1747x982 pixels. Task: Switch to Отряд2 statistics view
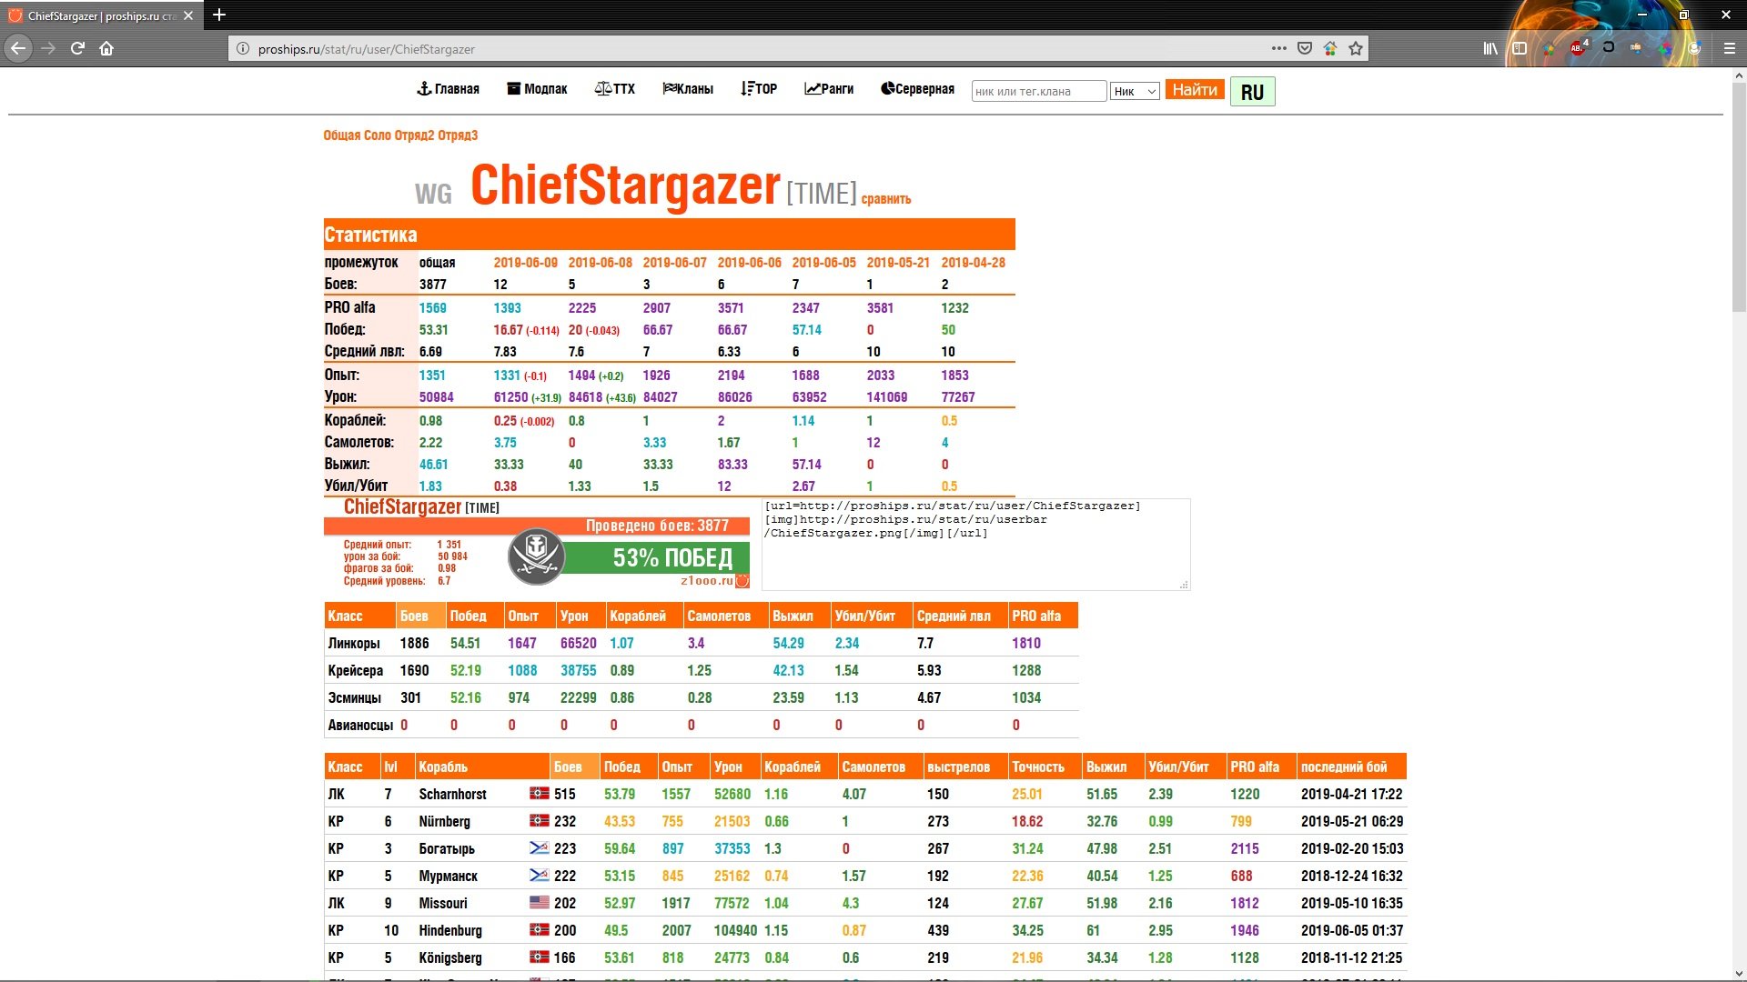point(414,135)
